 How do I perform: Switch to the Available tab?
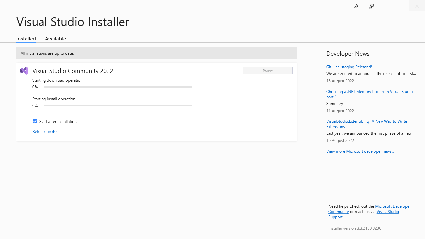pos(55,39)
